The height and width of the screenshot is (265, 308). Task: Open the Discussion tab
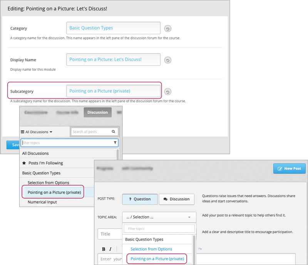pyautogui.click(x=97, y=112)
